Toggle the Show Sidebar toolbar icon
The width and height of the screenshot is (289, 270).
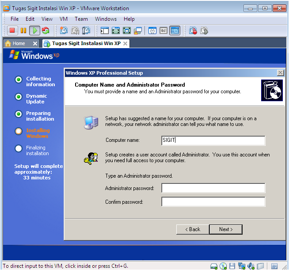(104, 30)
